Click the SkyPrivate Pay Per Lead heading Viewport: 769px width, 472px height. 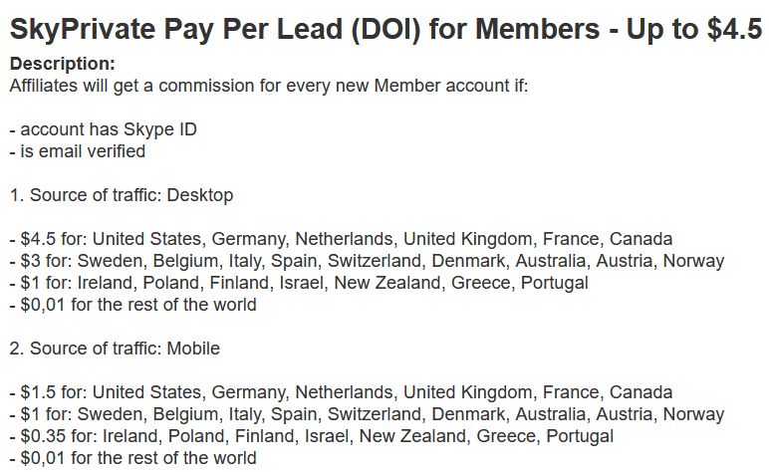(x=385, y=29)
